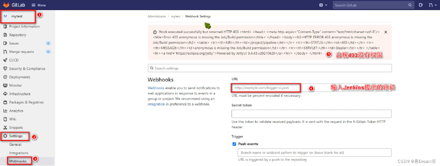
Task: Select Integrations under Settings
Action: click(x=18, y=153)
